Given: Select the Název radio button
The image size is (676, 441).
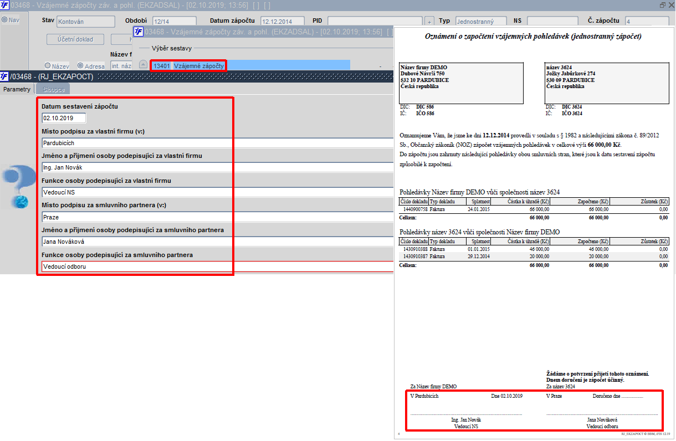Looking at the screenshot, I should (48, 65).
